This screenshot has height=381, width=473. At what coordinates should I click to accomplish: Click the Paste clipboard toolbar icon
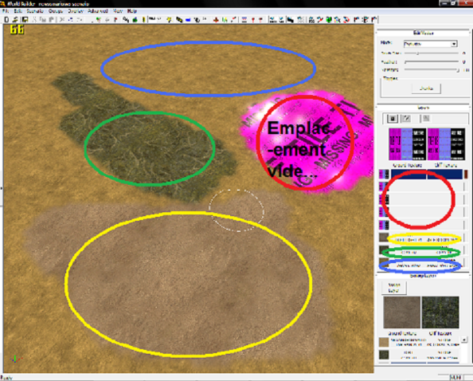point(51,20)
